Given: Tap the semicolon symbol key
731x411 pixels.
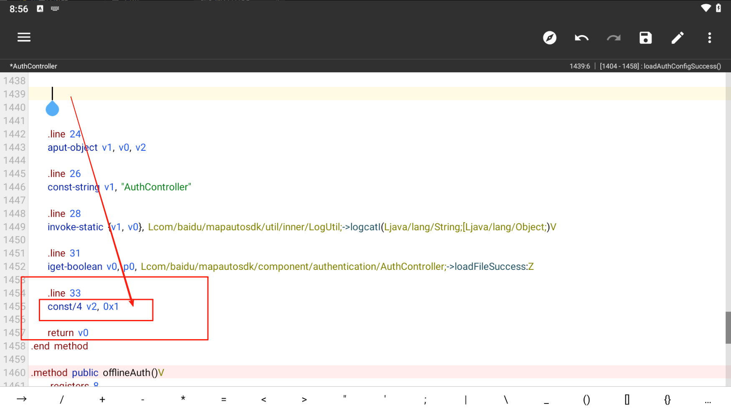Looking at the screenshot, I should click(x=425, y=400).
